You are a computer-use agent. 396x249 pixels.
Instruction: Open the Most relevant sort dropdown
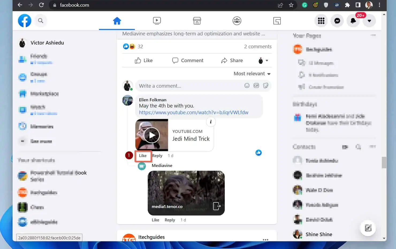252,73
